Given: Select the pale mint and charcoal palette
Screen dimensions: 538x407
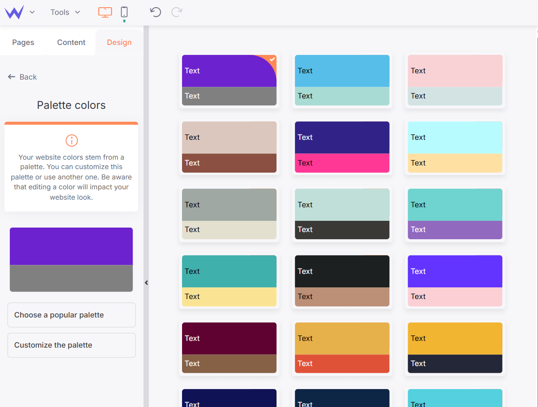Looking at the screenshot, I should click(342, 214).
